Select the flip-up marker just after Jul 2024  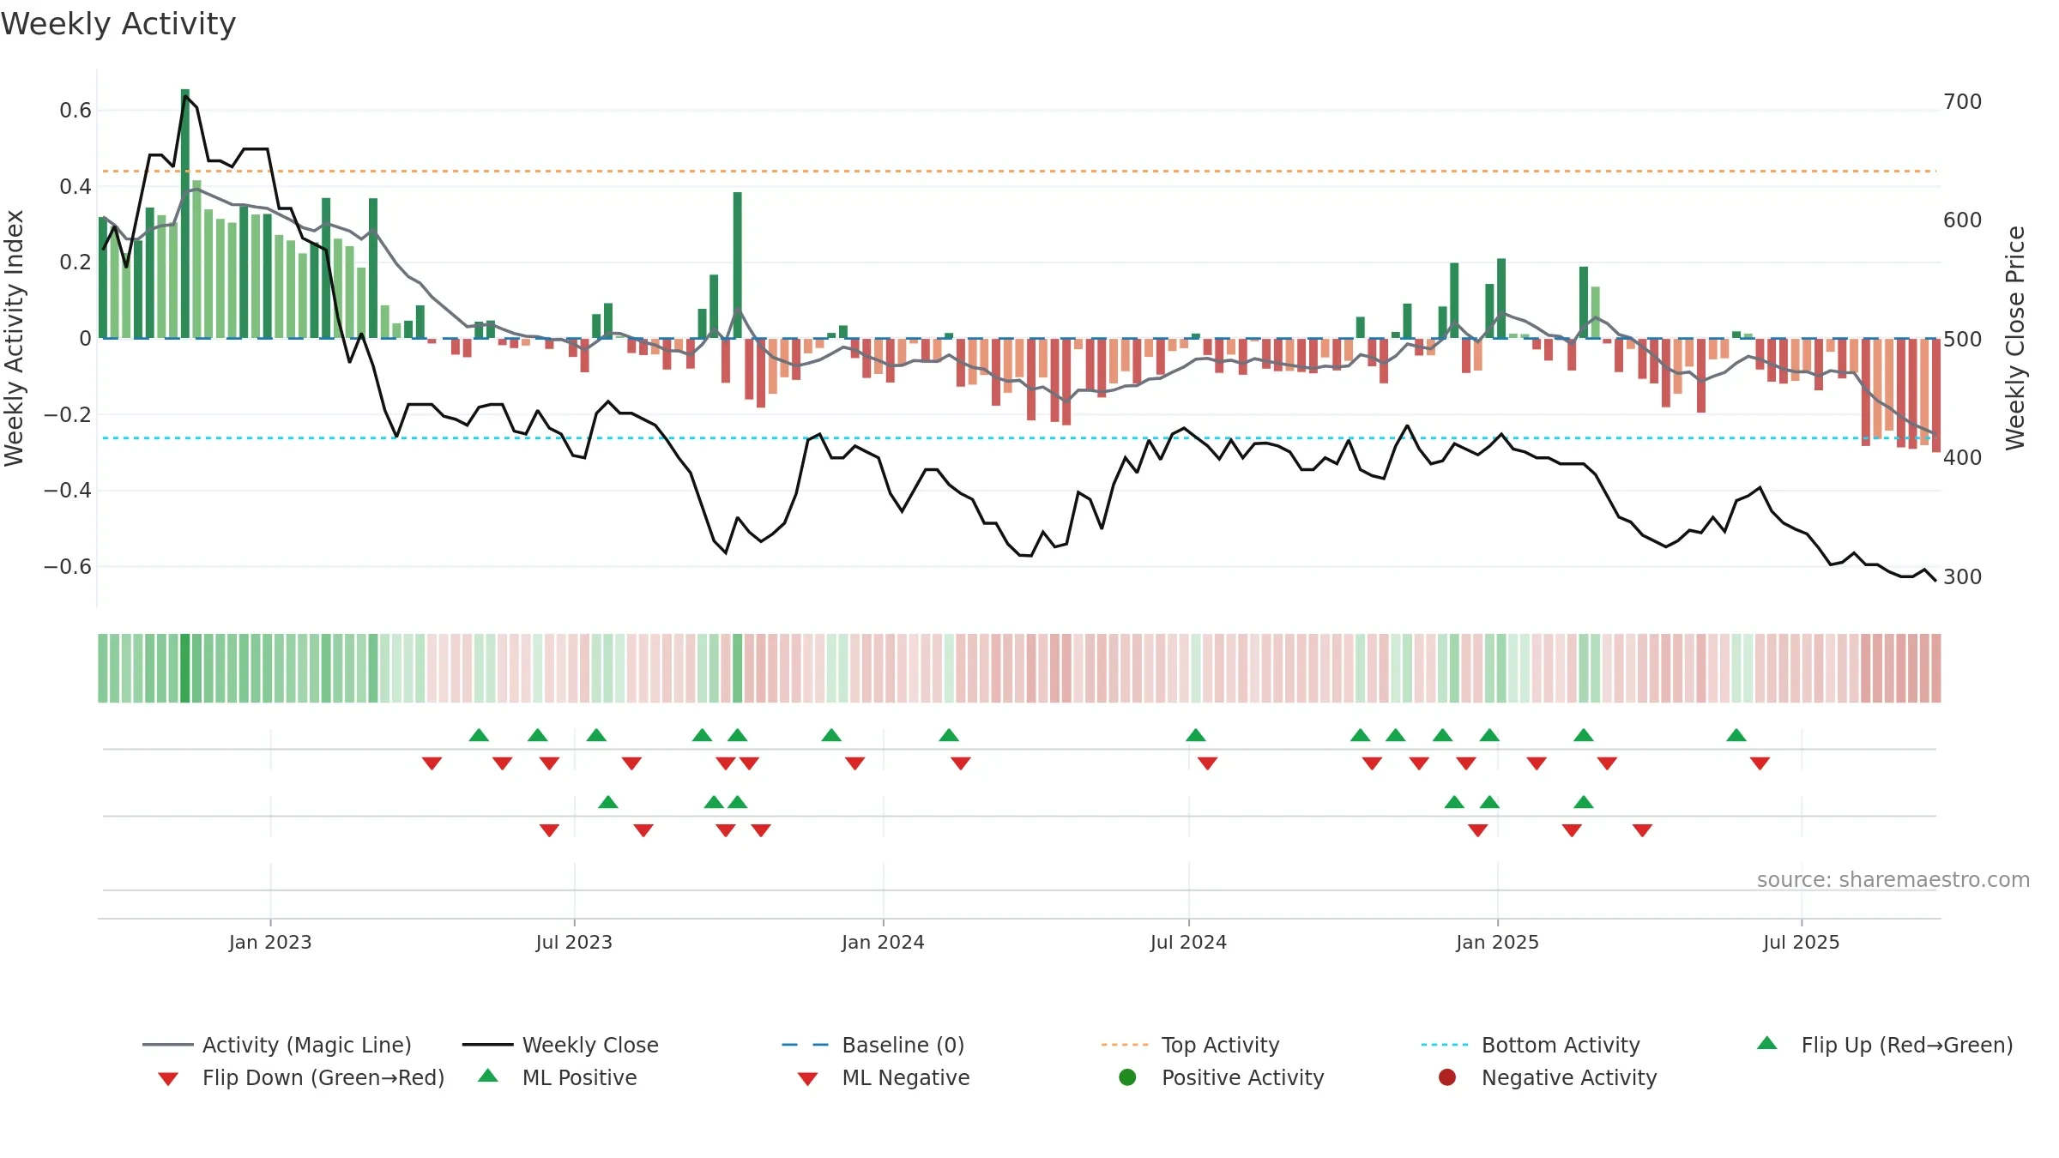(1196, 735)
